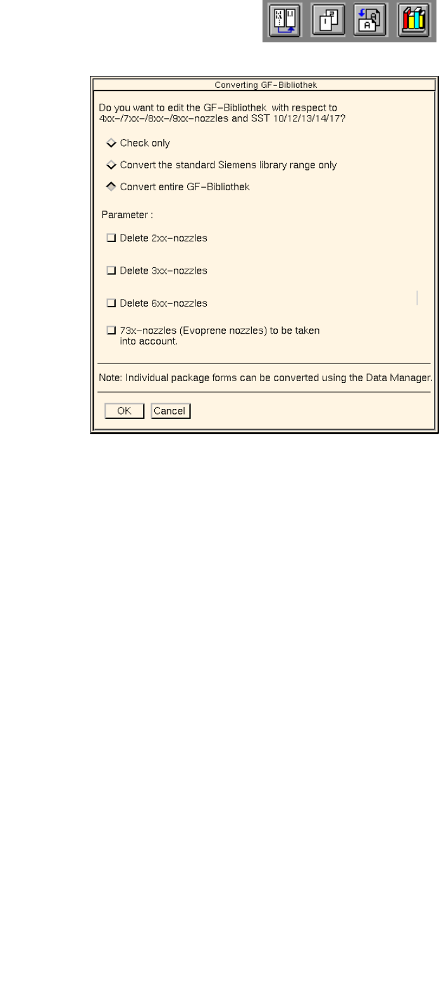Click the 'Delete 6xx-nozzles' label text
The width and height of the screenshot is (439, 986).
tap(163, 303)
